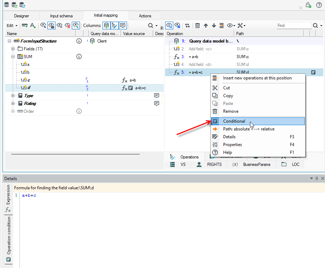The width and height of the screenshot is (325, 268).
Task: Open the BusinessParams bottom tab
Action: click(251, 164)
